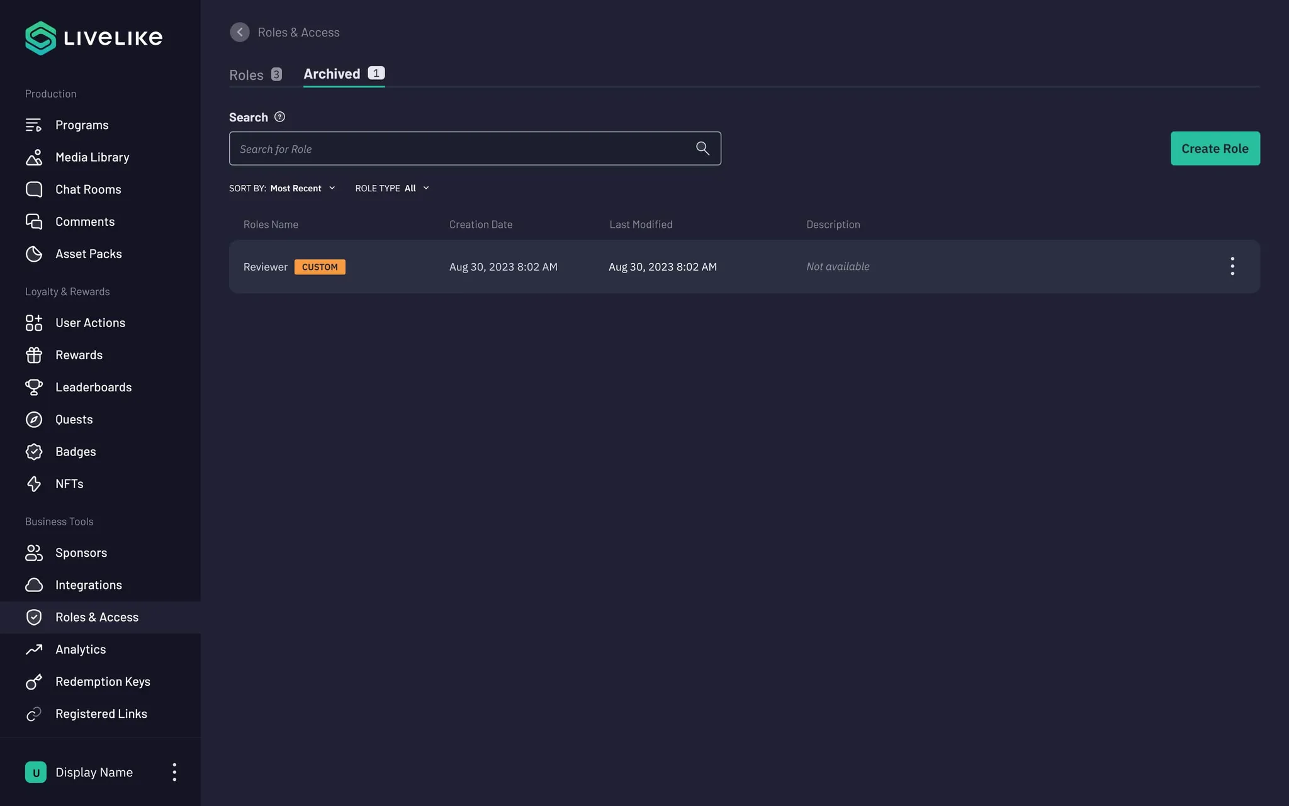The image size is (1289, 806).
Task: Click the Quests compass icon
Action: click(x=34, y=419)
